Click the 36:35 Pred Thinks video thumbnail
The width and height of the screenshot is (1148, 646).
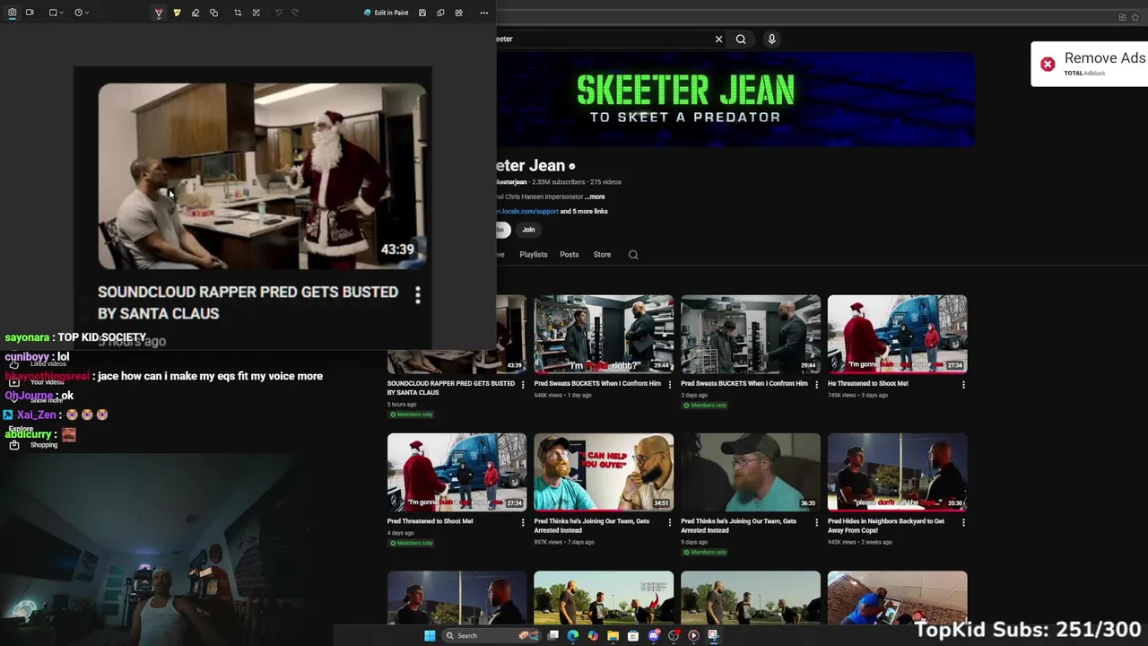[x=751, y=471]
